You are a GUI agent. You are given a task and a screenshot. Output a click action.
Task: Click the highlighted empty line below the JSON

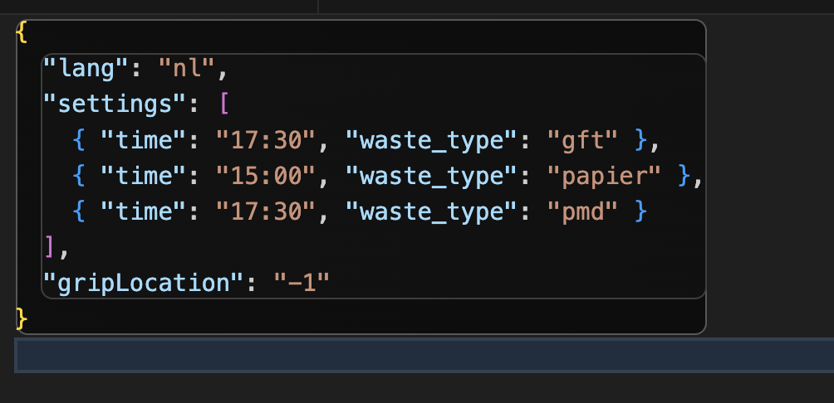click(424, 355)
